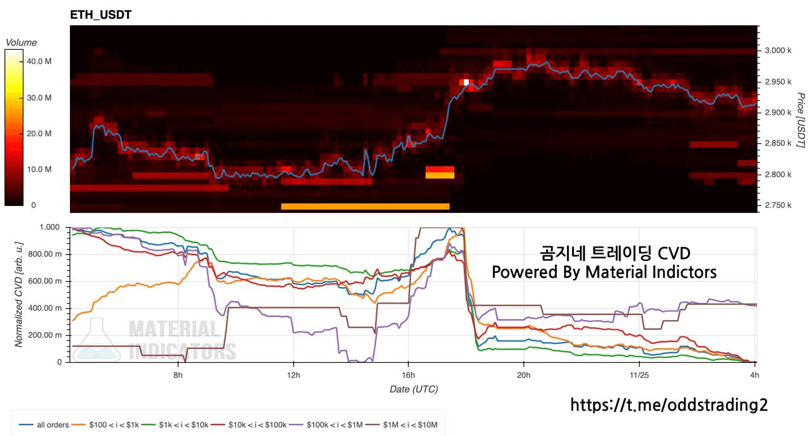The width and height of the screenshot is (808, 436).
Task: Click the long orange bar at 2.750k
Action: (365, 206)
